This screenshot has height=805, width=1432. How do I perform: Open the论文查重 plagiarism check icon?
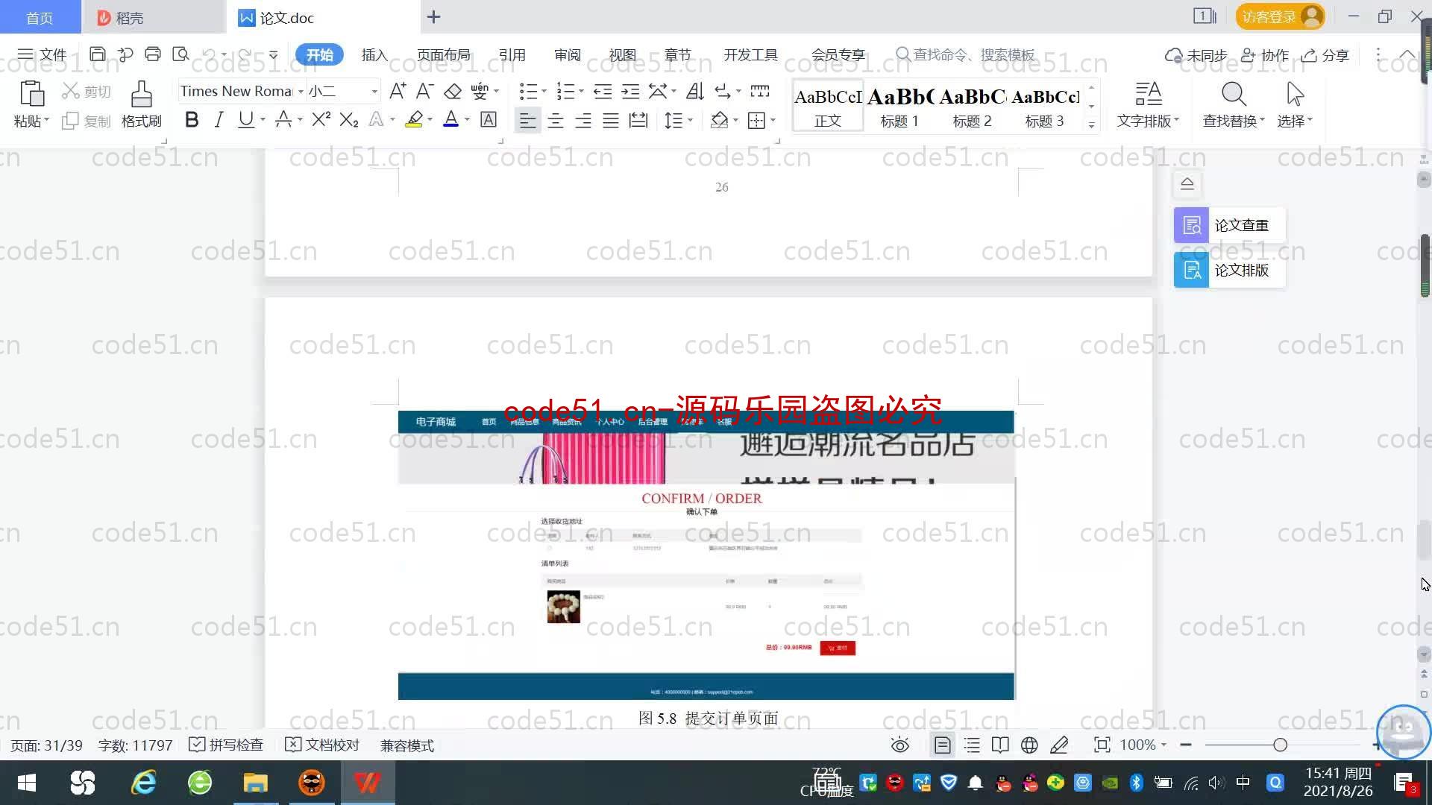1192,224
